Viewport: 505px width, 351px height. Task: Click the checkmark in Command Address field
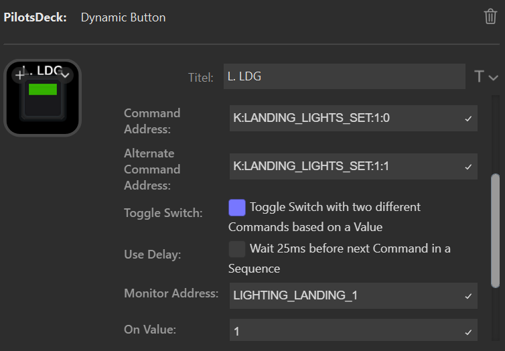[468, 119]
